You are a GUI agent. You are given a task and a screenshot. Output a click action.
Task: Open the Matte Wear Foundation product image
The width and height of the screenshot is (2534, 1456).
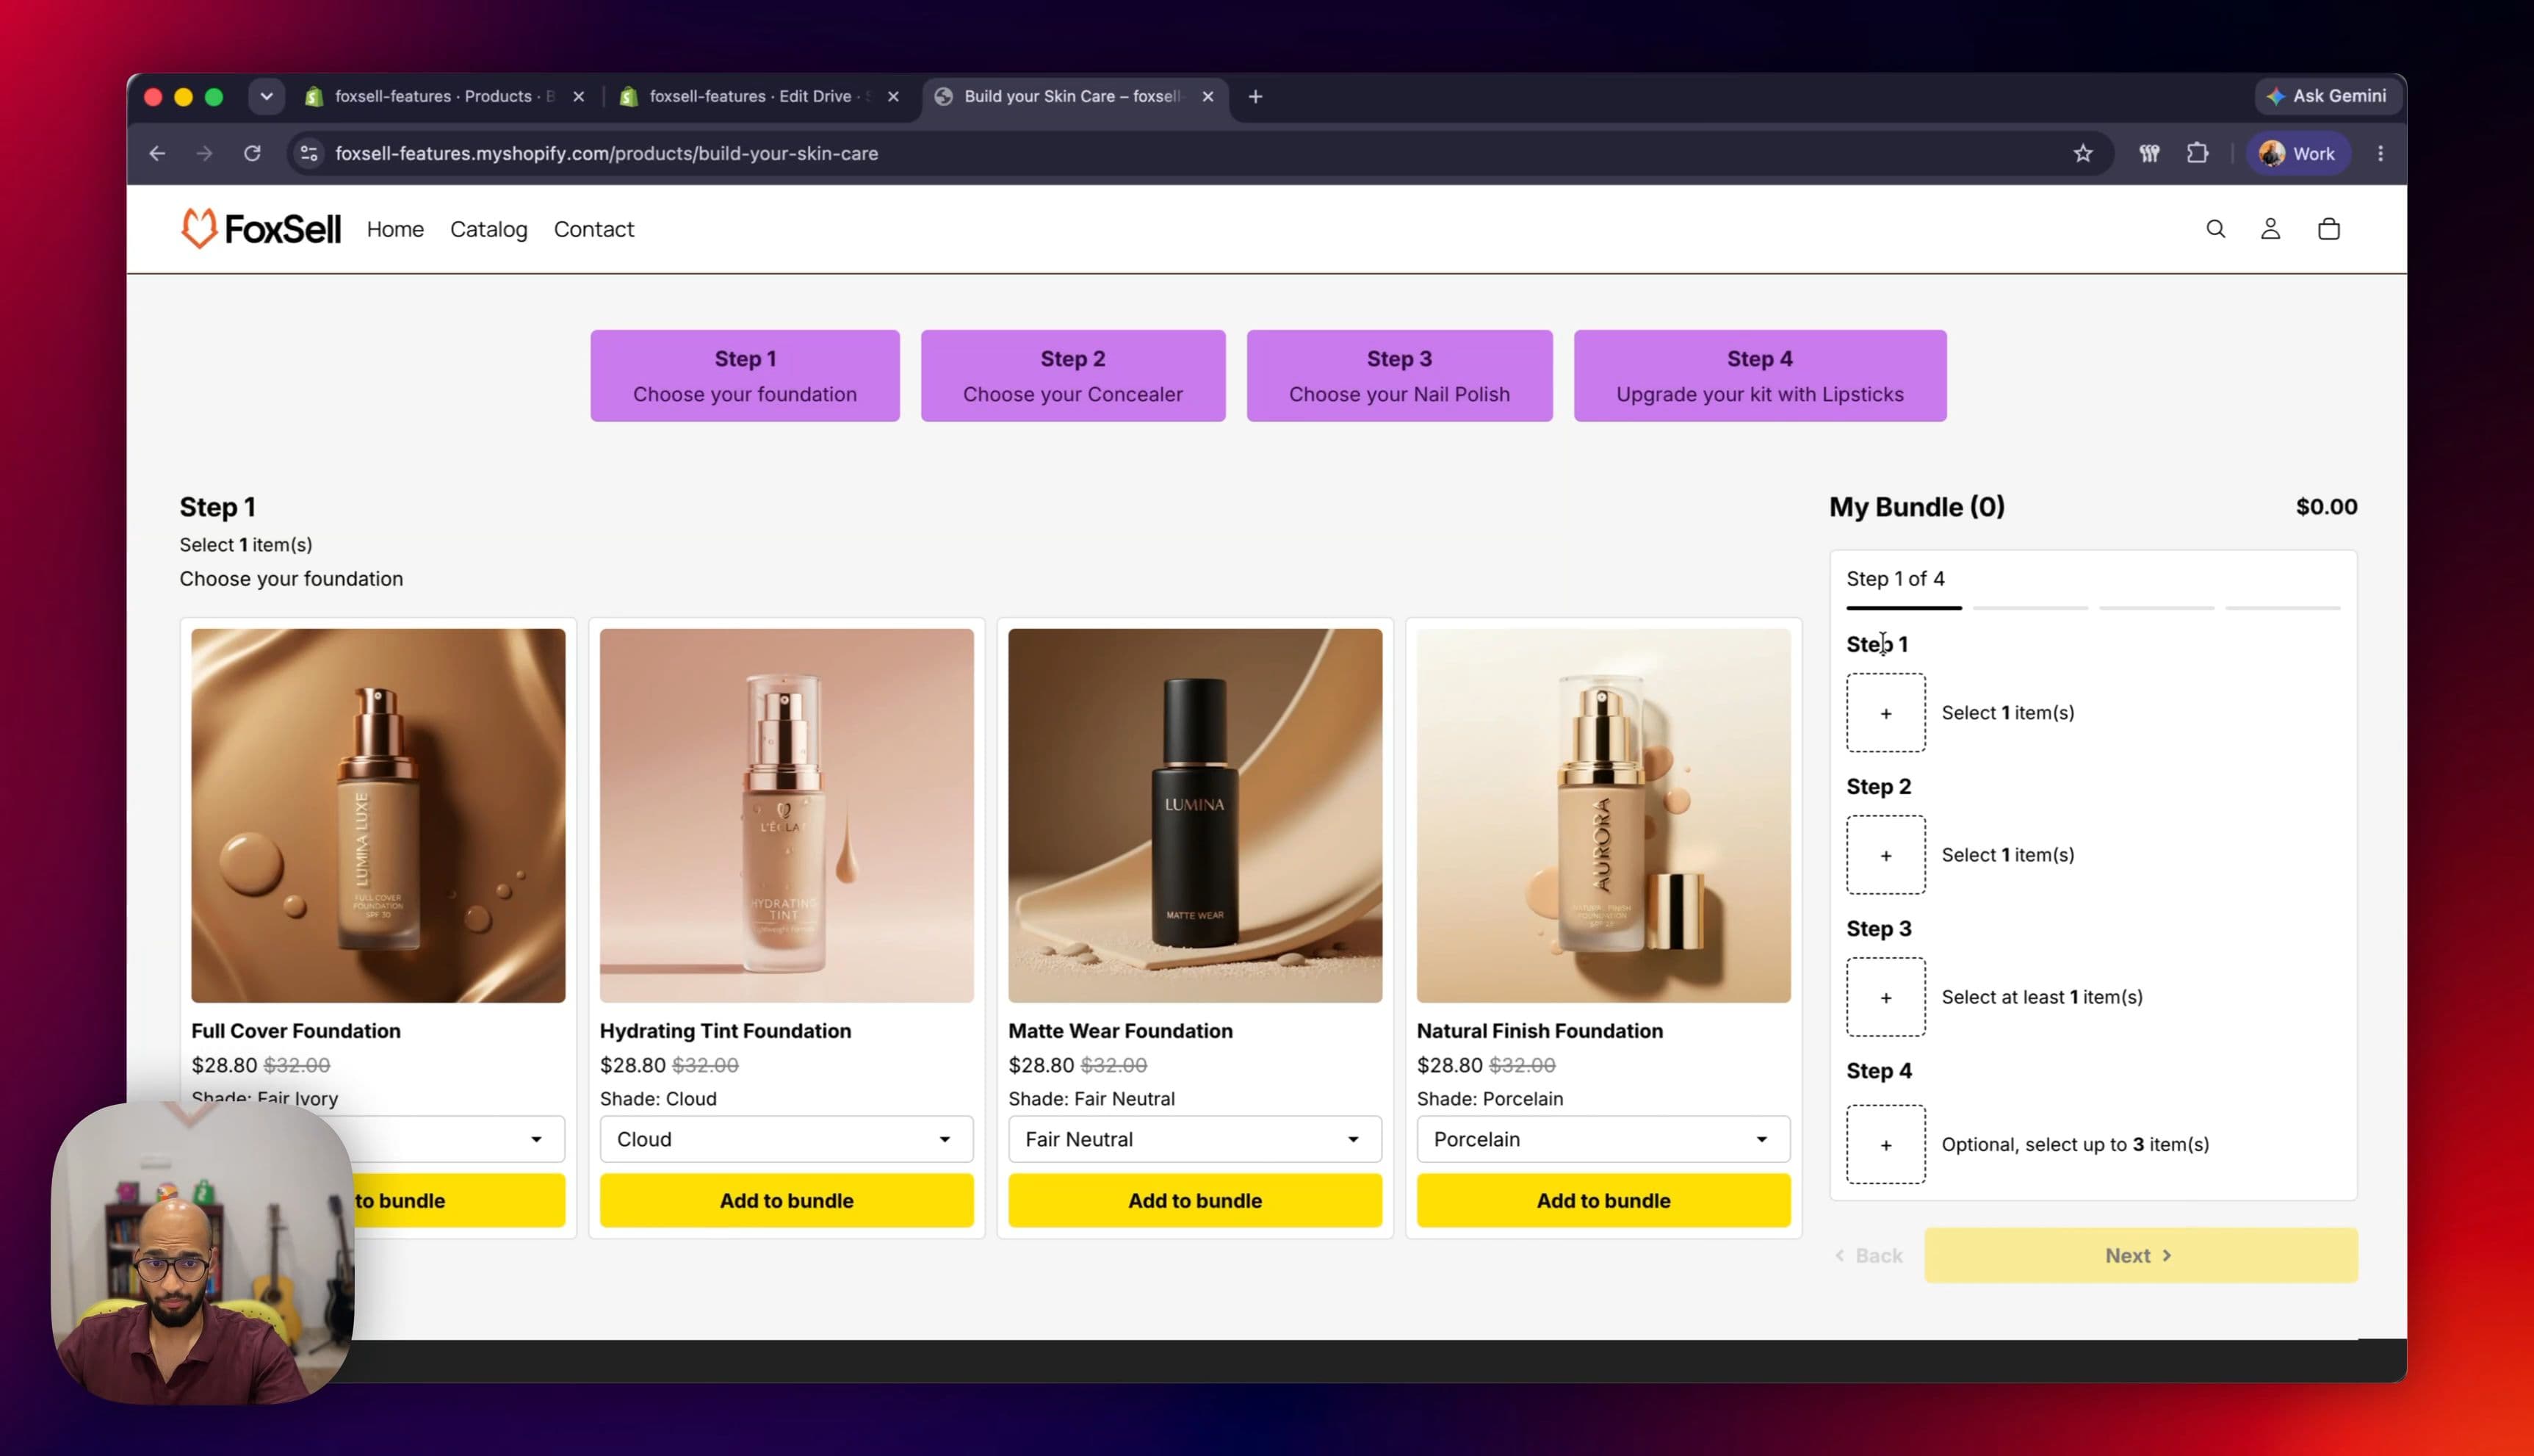pyautogui.click(x=1194, y=815)
